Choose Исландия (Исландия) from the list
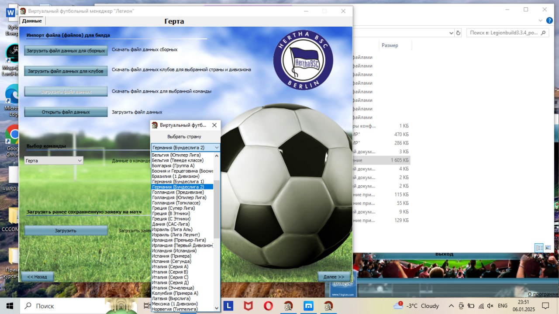 pyautogui.click(x=182, y=251)
